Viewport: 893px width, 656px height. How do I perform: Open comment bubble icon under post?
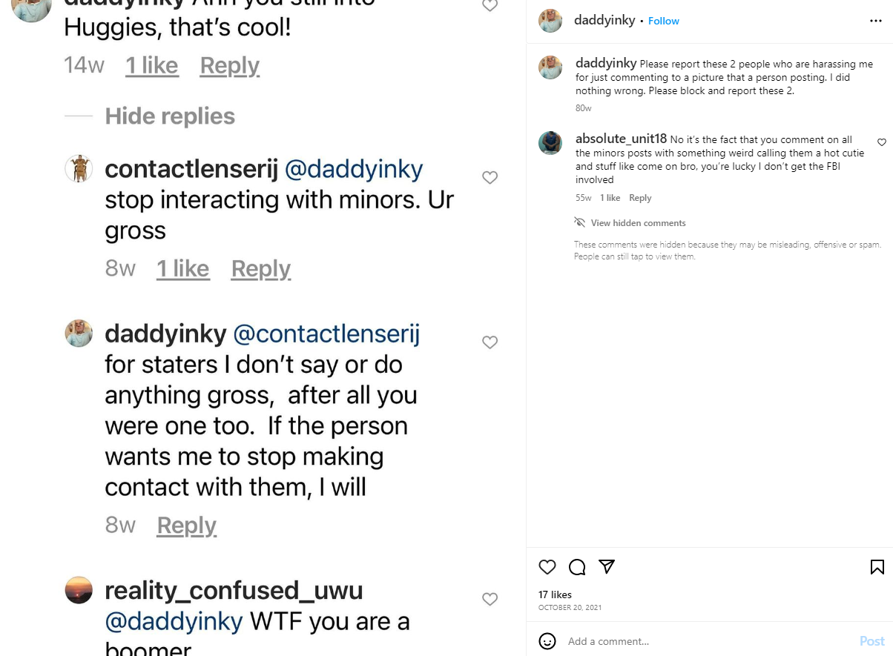(x=577, y=567)
